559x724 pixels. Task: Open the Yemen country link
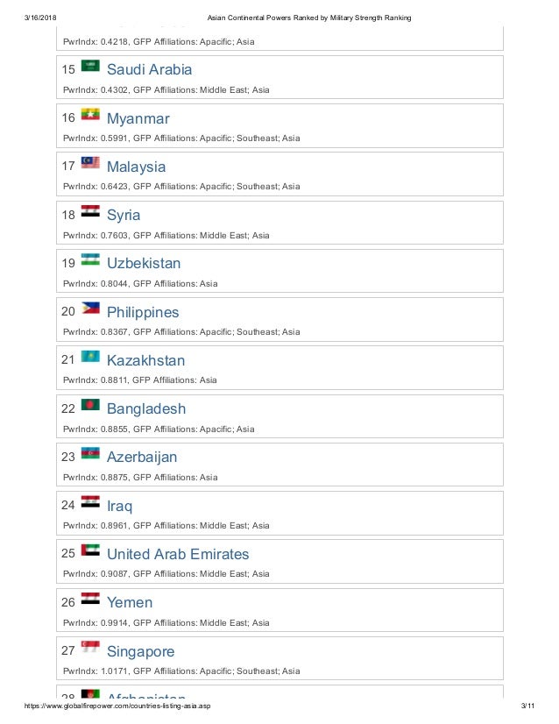(130, 602)
